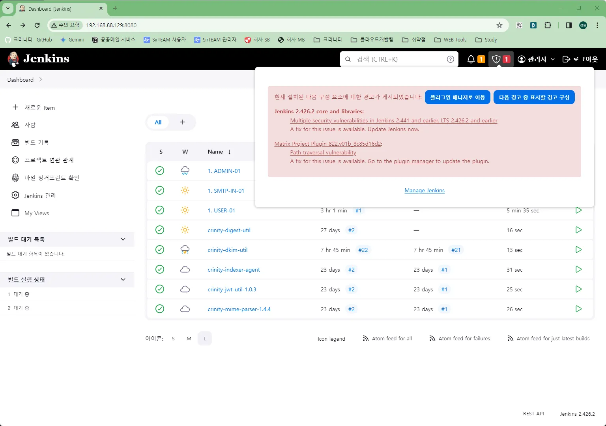The width and height of the screenshot is (606, 426).
Task: Collapse the 빌드 대기 목록 section
Action: pos(123,239)
